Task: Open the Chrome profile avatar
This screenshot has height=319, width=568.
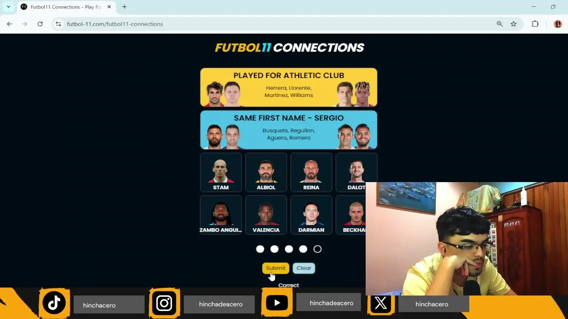Action: (558, 24)
